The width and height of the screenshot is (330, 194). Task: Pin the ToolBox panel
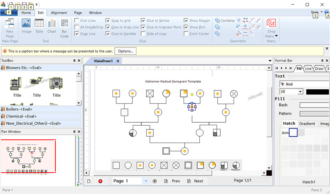tap(74, 61)
